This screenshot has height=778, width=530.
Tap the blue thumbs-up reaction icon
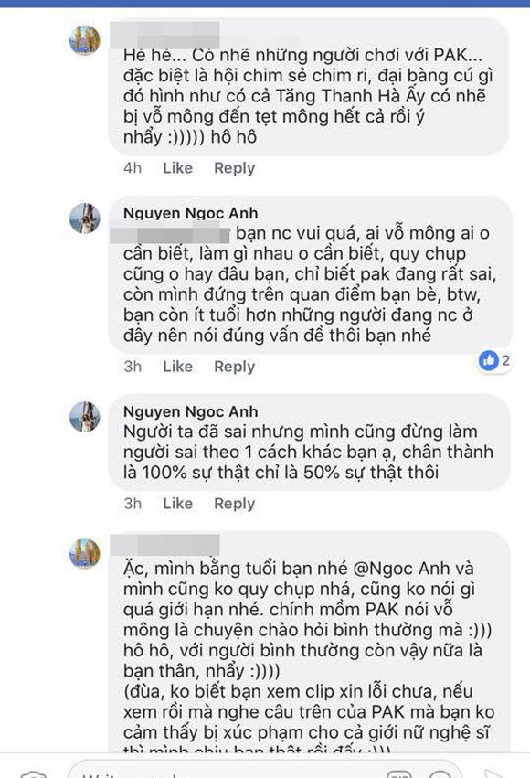click(x=487, y=360)
